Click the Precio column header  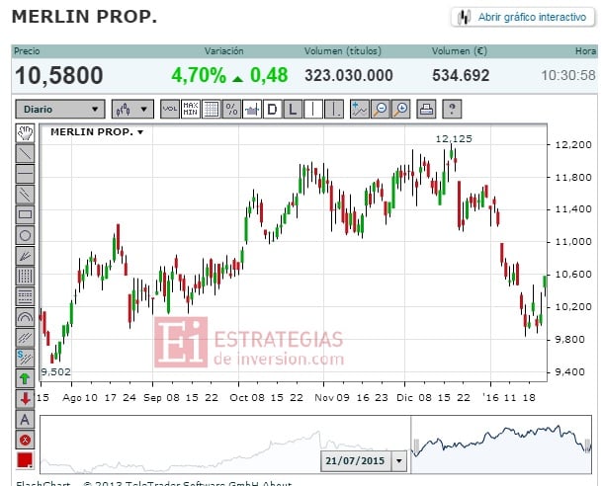click(27, 51)
